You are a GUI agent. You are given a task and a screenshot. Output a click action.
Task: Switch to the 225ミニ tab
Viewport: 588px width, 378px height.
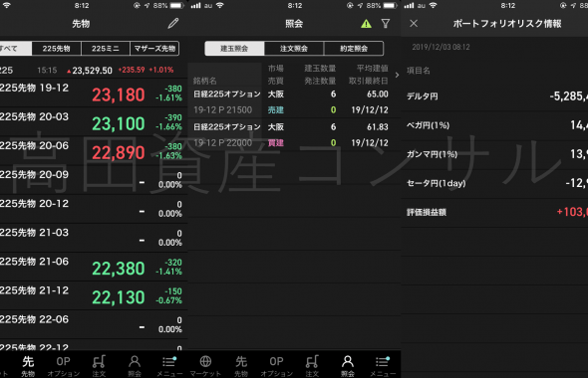pyautogui.click(x=106, y=49)
